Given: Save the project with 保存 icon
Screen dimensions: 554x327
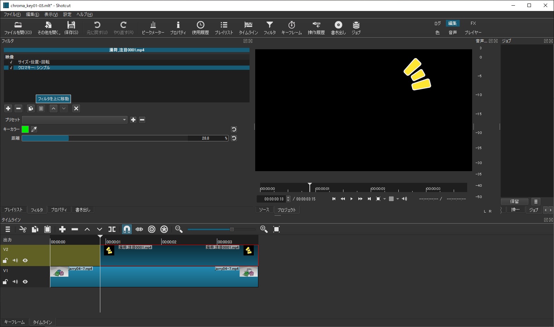Looking at the screenshot, I should (x=71, y=28).
